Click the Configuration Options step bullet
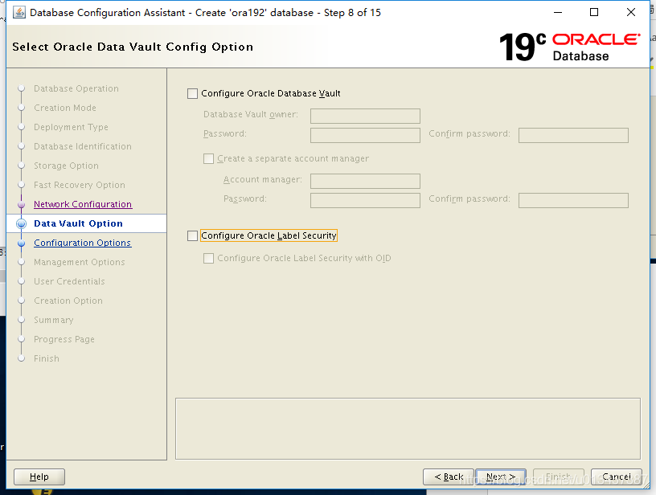The height and width of the screenshot is (495, 656). (x=22, y=243)
